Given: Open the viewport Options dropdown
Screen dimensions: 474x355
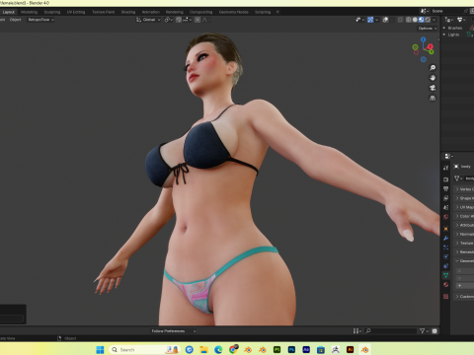Looking at the screenshot, I should [x=428, y=29].
